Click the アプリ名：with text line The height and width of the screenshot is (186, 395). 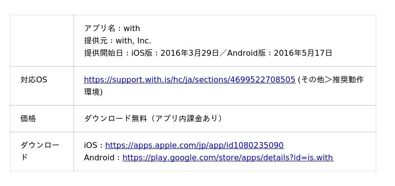point(112,28)
